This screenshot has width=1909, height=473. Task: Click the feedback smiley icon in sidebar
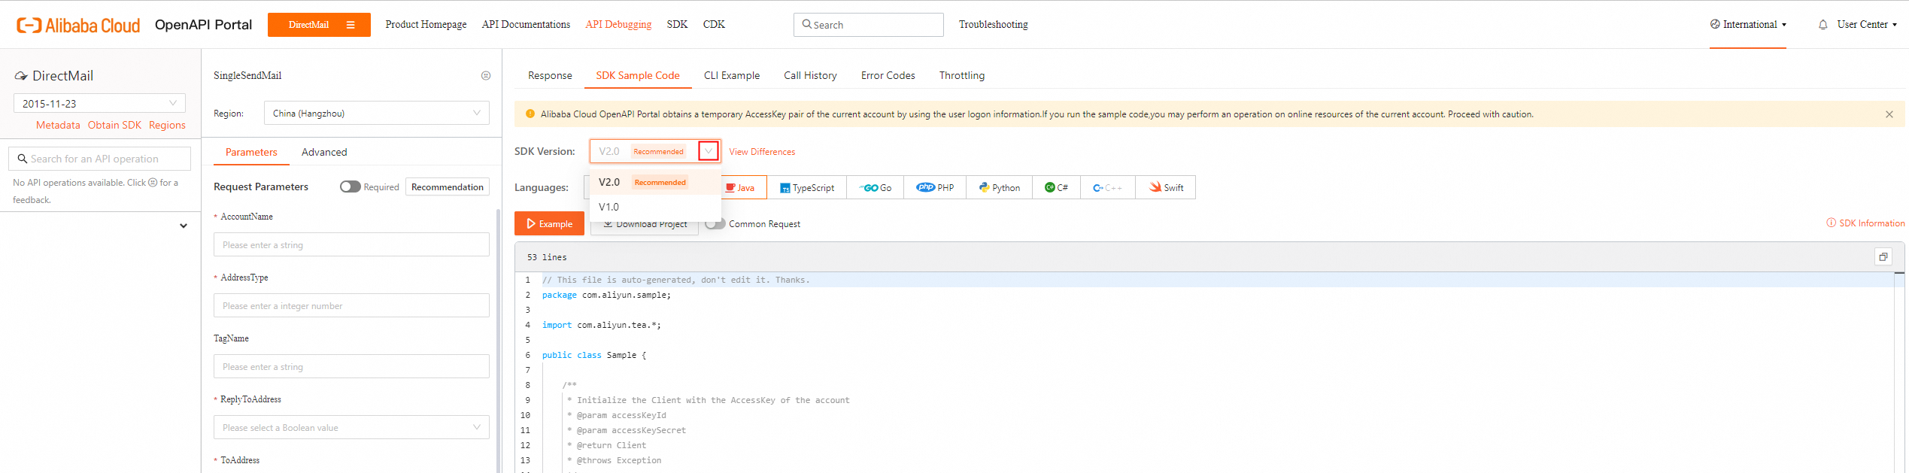click(x=153, y=183)
